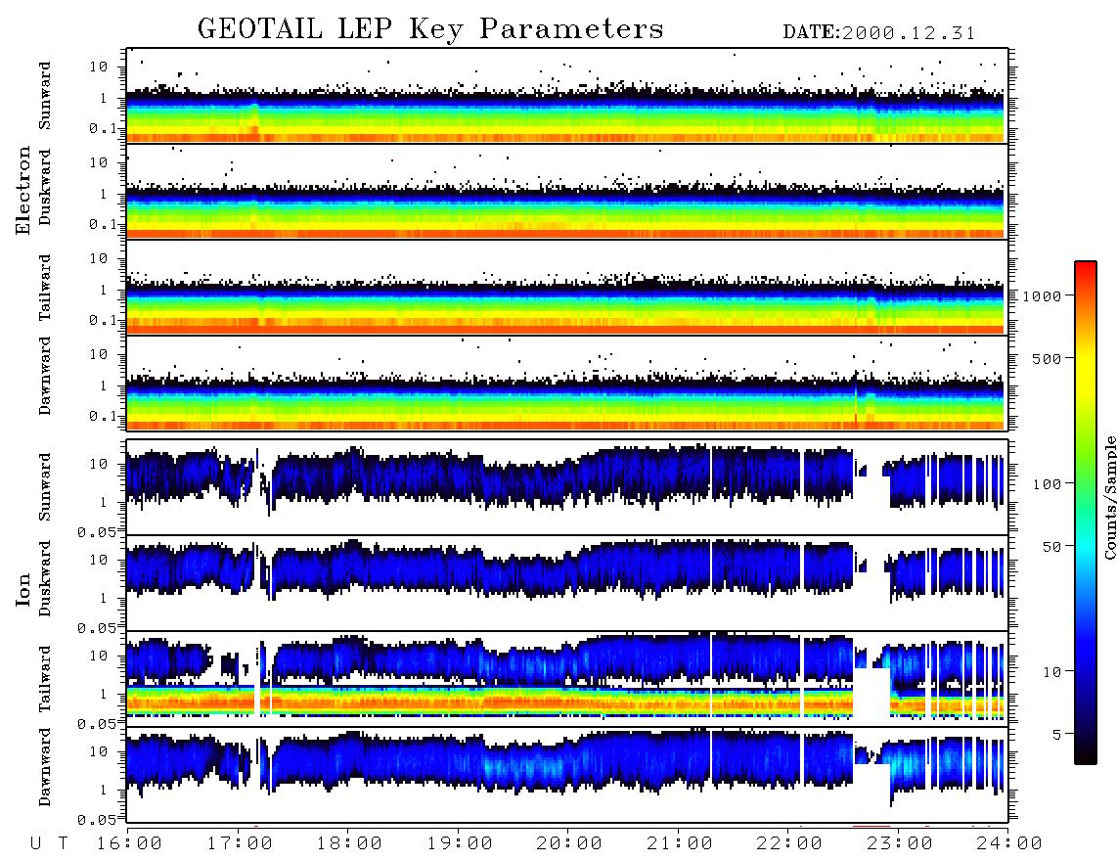1117x861 pixels.
Task: Click the Ion 'Dawnward' panel label
Action: tap(45, 767)
